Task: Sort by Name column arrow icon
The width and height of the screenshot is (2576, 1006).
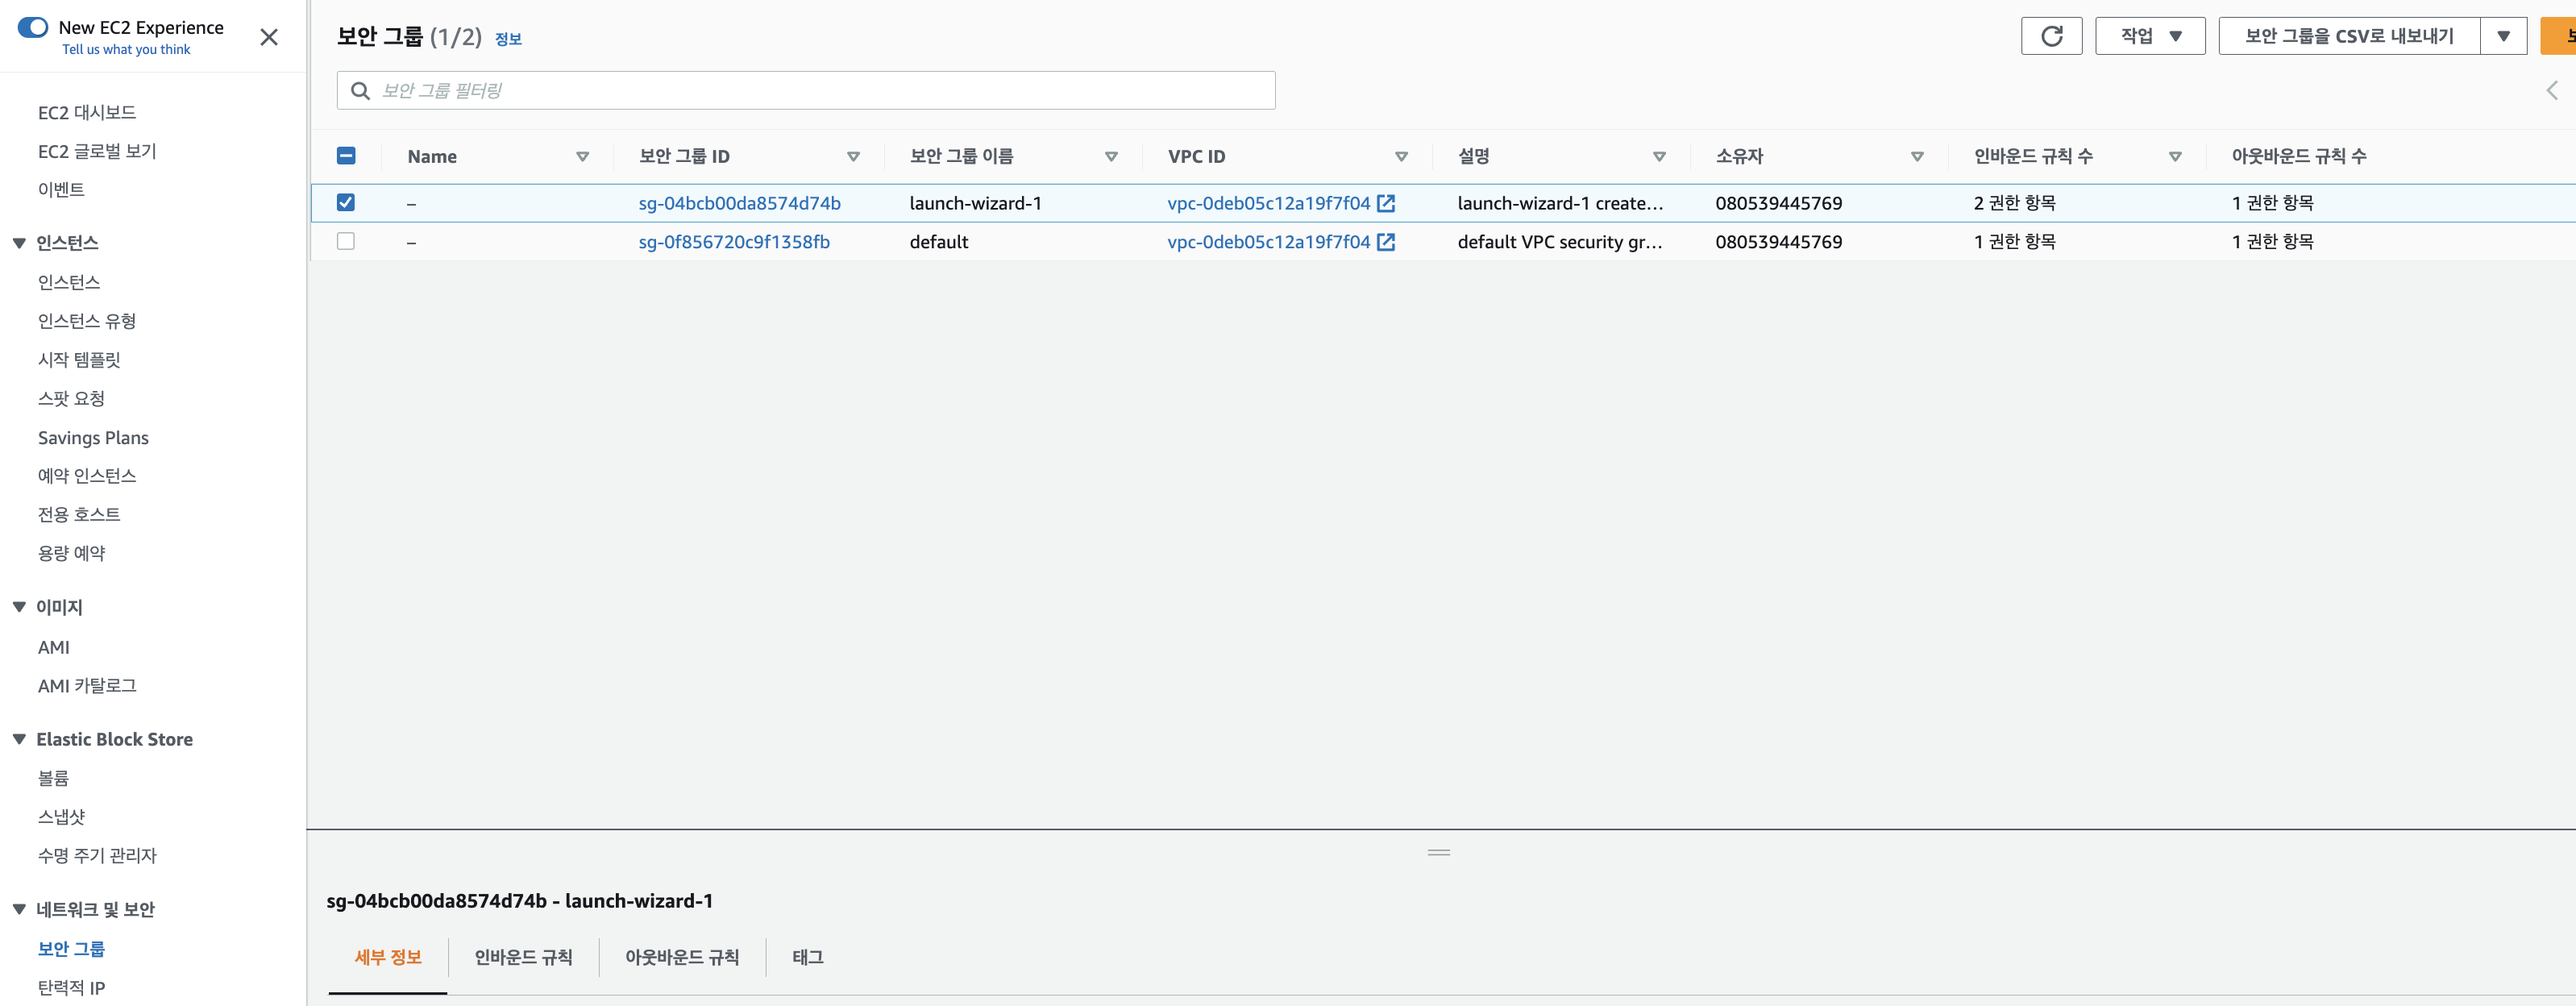Action: (582, 157)
